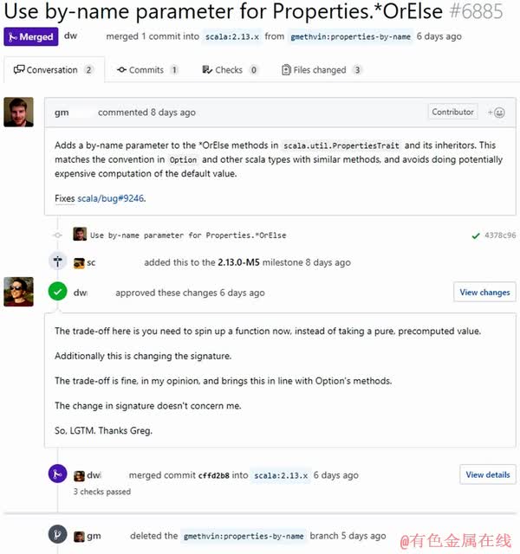This screenshot has height=554, width=520.
Task: Open the scala/bug#9246 issue link
Action: coord(111,198)
